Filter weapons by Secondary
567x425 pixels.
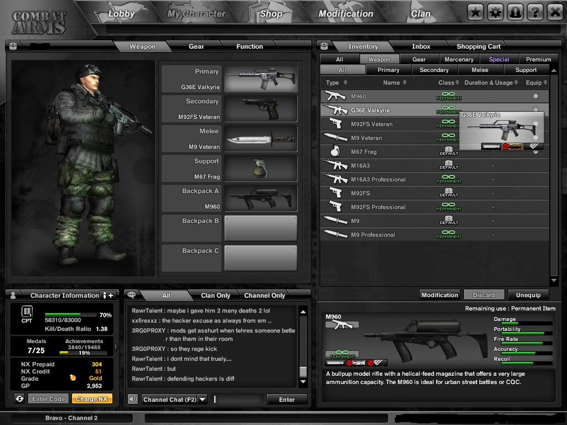point(434,70)
